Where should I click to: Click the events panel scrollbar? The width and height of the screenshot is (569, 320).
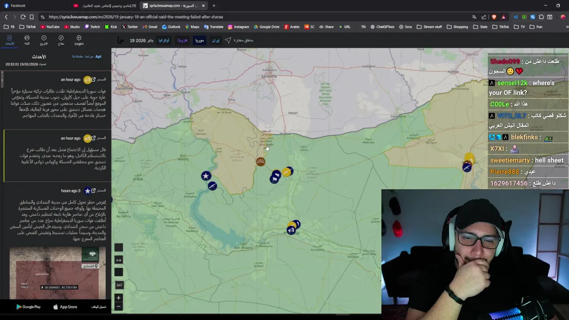click(2, 80)
